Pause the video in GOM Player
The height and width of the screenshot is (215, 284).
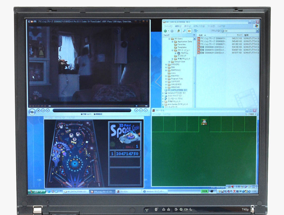point(32,111)
